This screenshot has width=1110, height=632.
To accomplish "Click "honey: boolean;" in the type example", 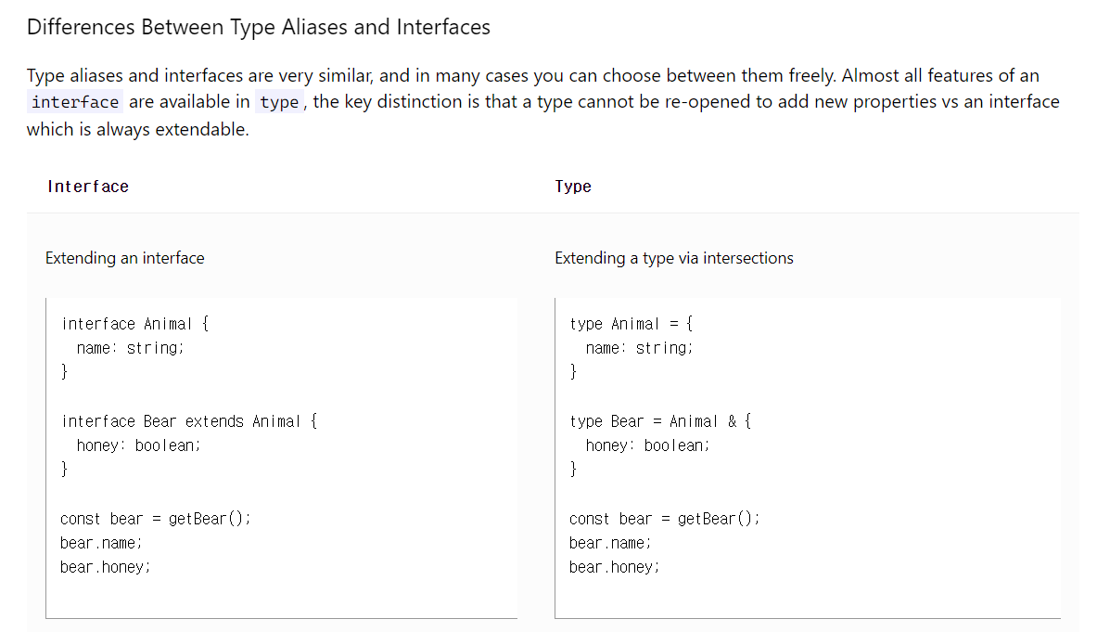I will click(648, 445).
